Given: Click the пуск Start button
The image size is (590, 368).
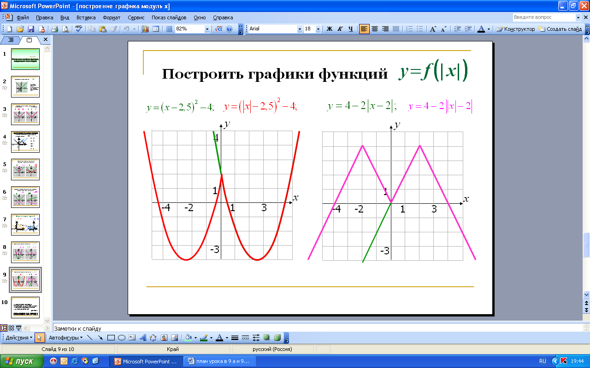Looking at the screenshot, I should 22,361.
